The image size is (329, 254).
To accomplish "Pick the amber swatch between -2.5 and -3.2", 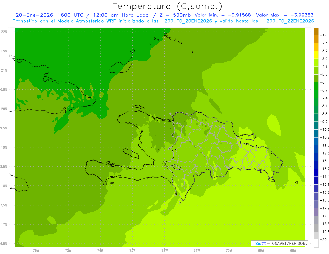I will (316, 47).
